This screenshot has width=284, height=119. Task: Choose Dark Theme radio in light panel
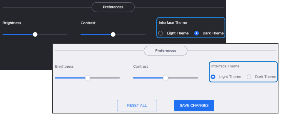click(249, 77)
